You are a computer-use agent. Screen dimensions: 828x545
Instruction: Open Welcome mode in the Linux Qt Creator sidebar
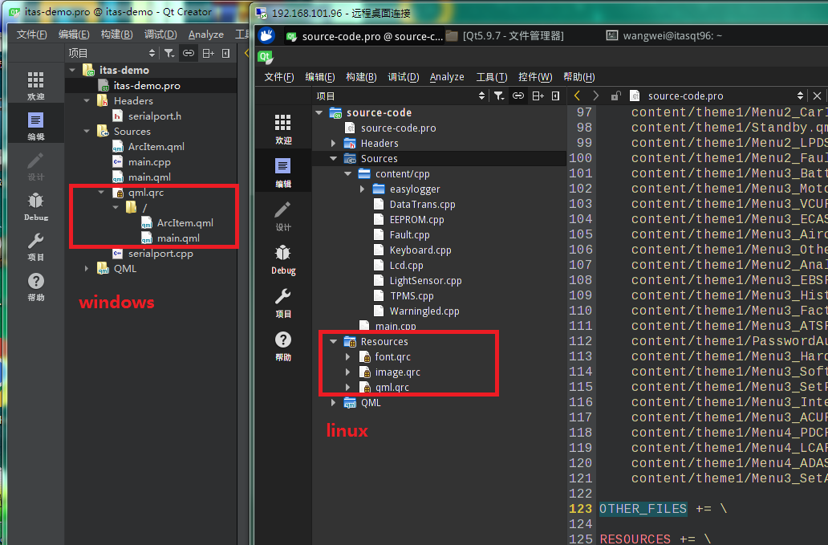point(283,128)
